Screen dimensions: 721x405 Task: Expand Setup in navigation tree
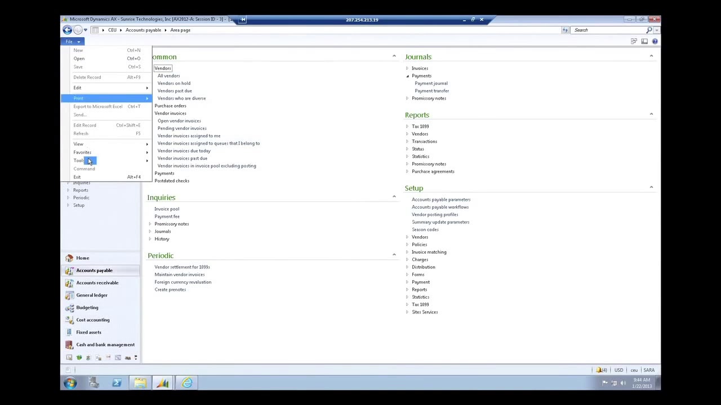pyautogui.click(x=68, y=205)
